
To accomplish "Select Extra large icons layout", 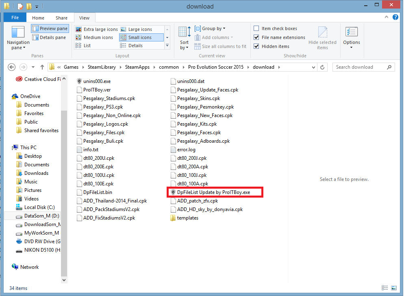I will (x=97, y=29).
